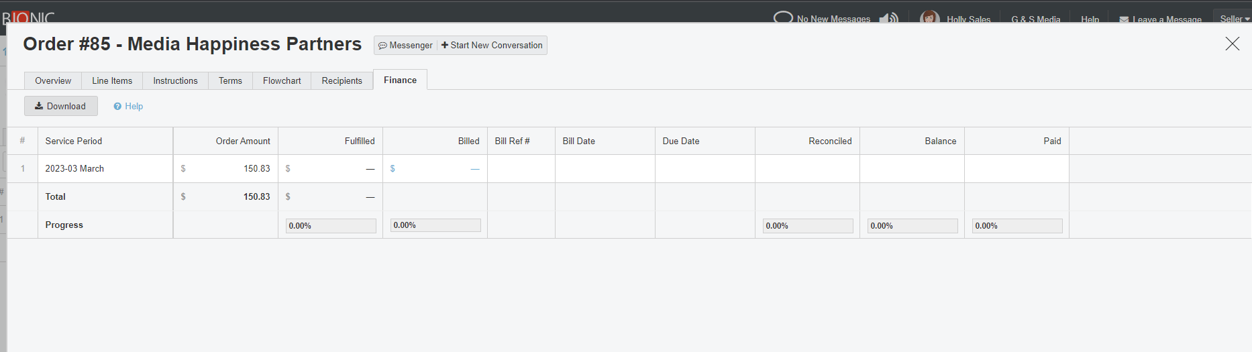Go to the Terms tab

tap(230, 80)
